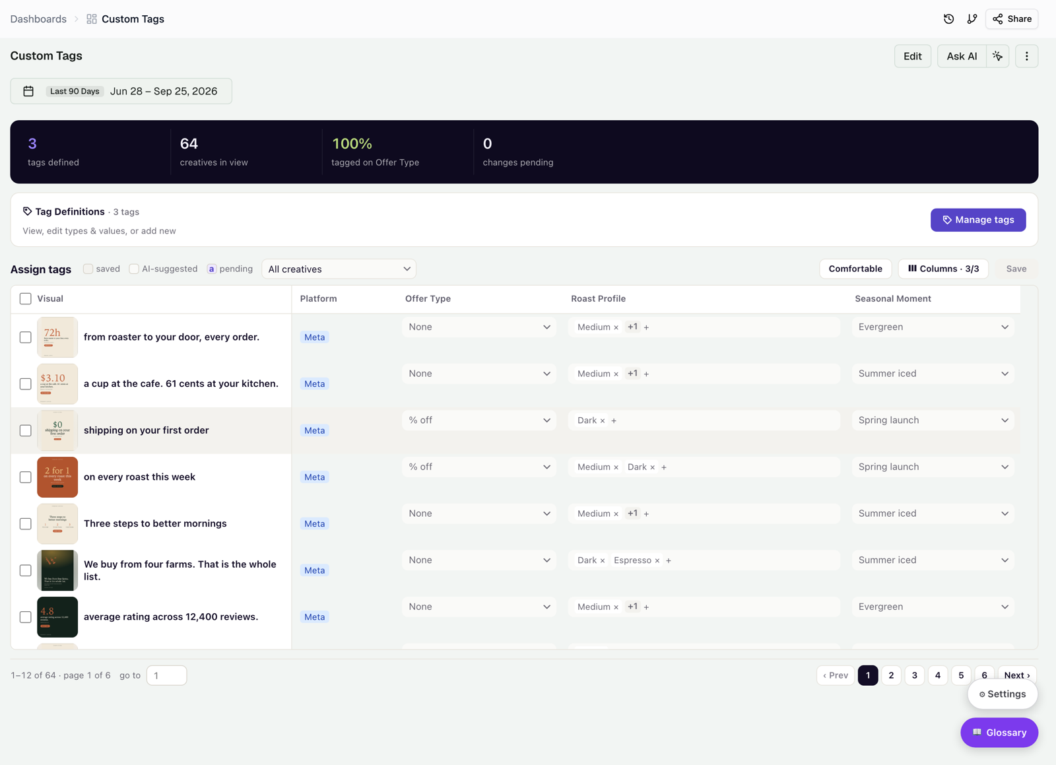
Task: Remove Espresso tag in 'We buy from four farms' row
Action: 657,560
